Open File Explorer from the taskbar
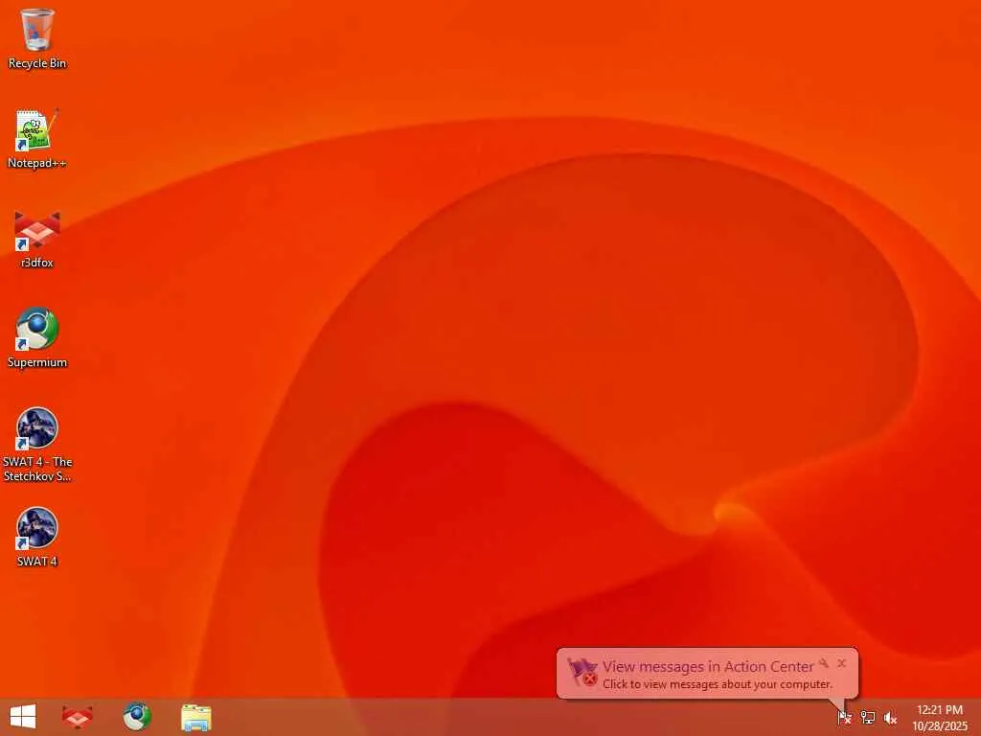The width and height of the screenshot is (981, 736). coord(195,717)
